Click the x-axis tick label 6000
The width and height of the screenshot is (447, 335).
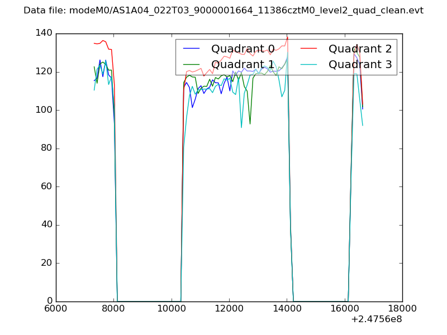[x=56, y=309]
